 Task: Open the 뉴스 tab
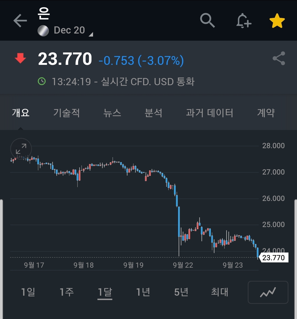tap(112, 113)
